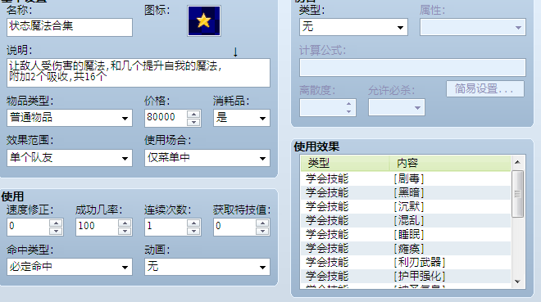Image resolution: width=541 pixels, height=302 pixels.
Task: Open the star icon picker
Action: pos(204,20)
